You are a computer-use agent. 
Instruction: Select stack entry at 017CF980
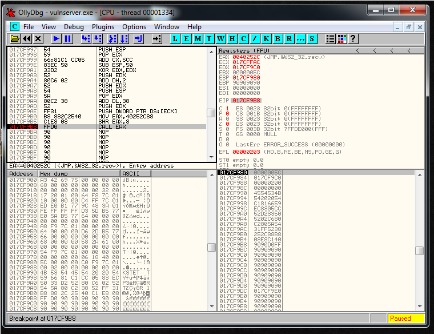pos(316,172)
